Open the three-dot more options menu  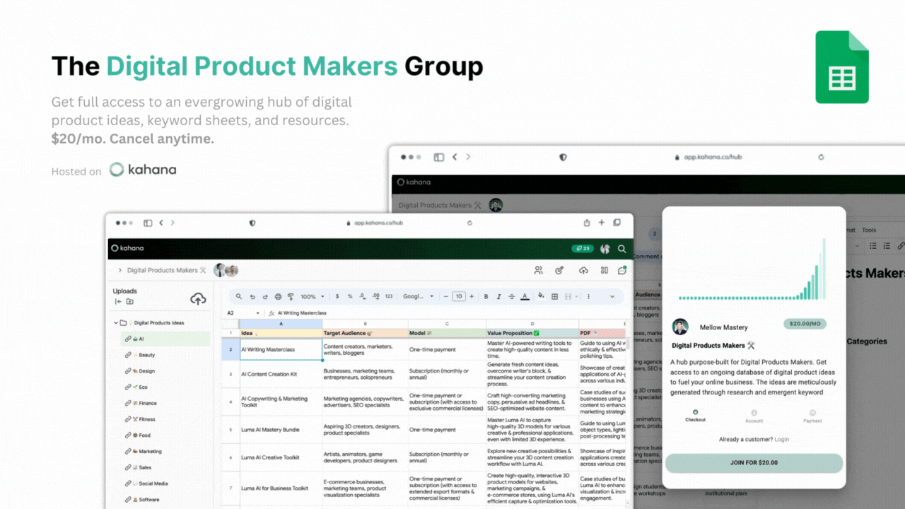589,297
